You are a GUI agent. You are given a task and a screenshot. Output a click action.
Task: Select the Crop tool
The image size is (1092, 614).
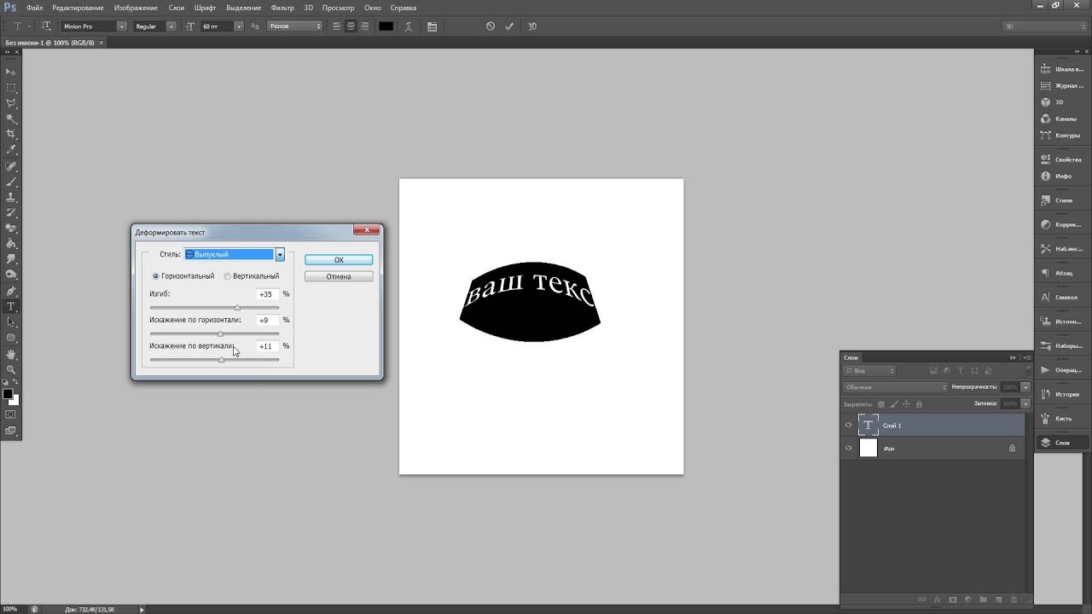[11, 135]
